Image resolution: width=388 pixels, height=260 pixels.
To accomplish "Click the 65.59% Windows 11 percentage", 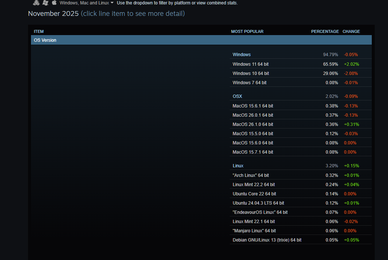I will pos(330,64).
